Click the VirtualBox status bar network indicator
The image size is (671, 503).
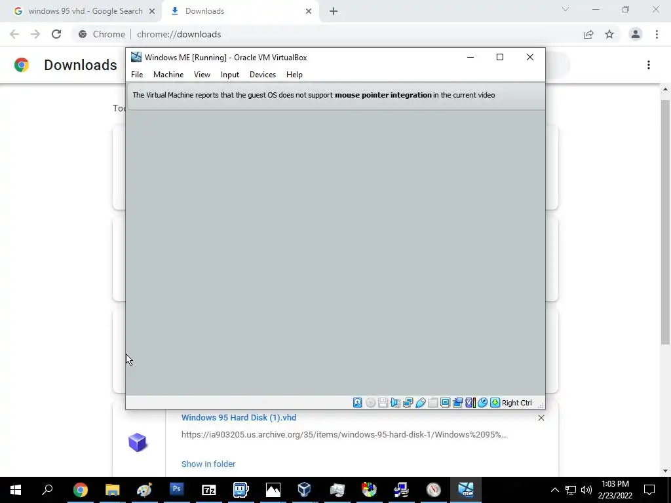coord(408,403)
